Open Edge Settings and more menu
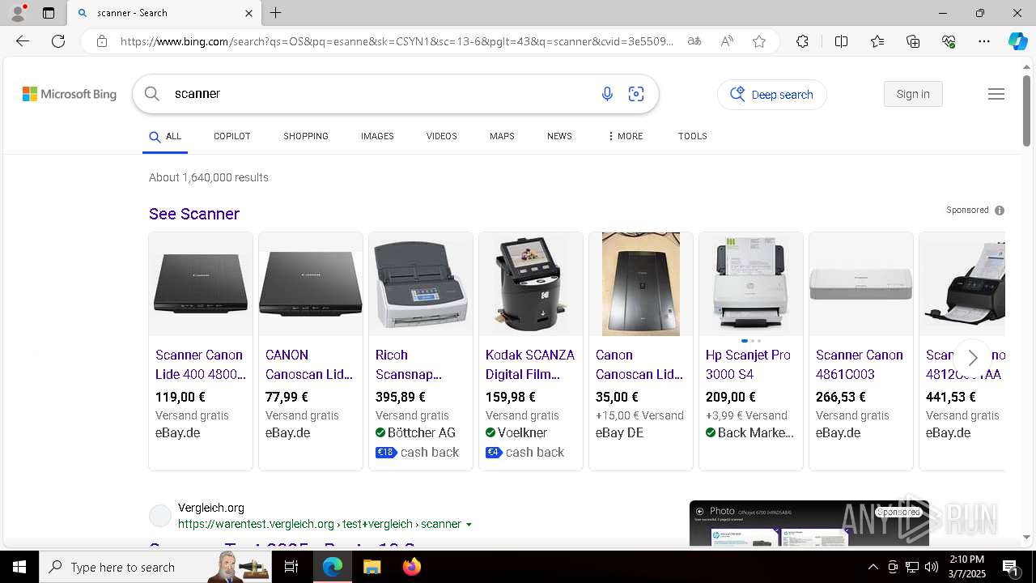The height and width of the screenshot is (583, 1036). tap(984, 41)
